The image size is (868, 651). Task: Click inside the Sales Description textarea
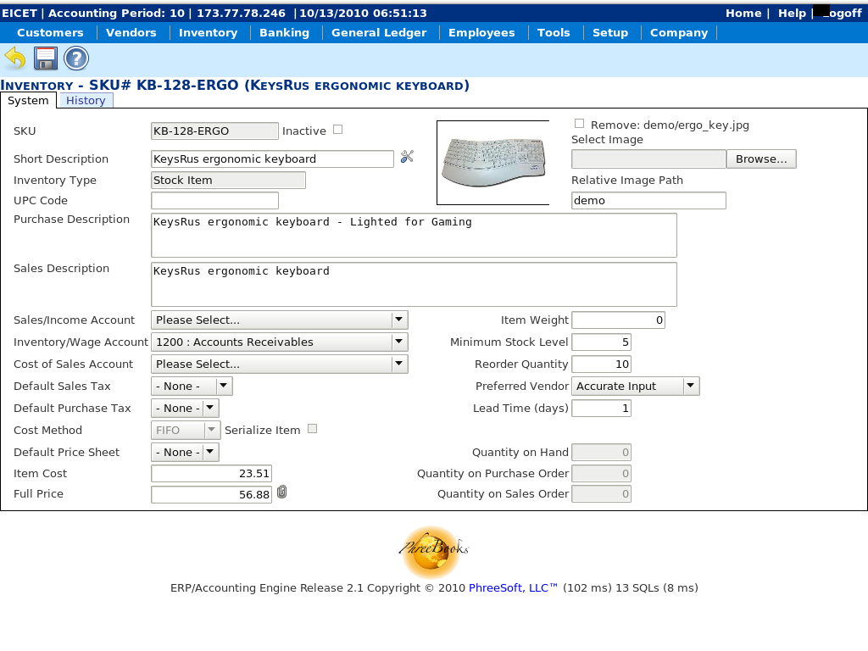(x=414, y=285)
